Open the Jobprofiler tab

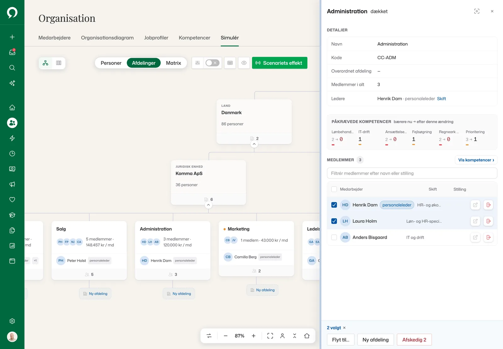pos(156,38)
